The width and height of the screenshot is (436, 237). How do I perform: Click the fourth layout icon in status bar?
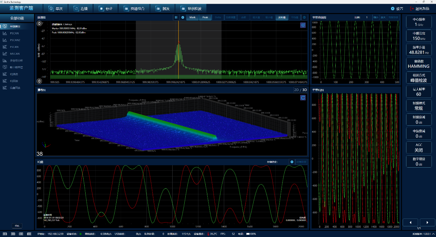[x=29, y=234]
